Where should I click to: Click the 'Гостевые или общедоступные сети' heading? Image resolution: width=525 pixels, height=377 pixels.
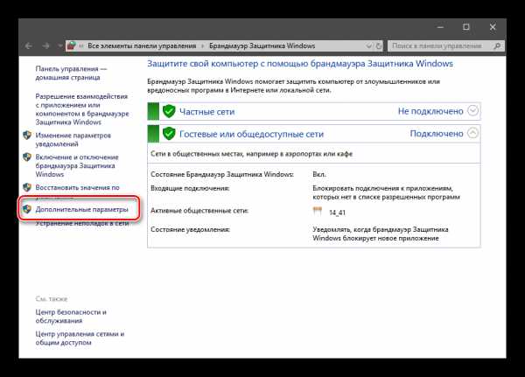251,134
